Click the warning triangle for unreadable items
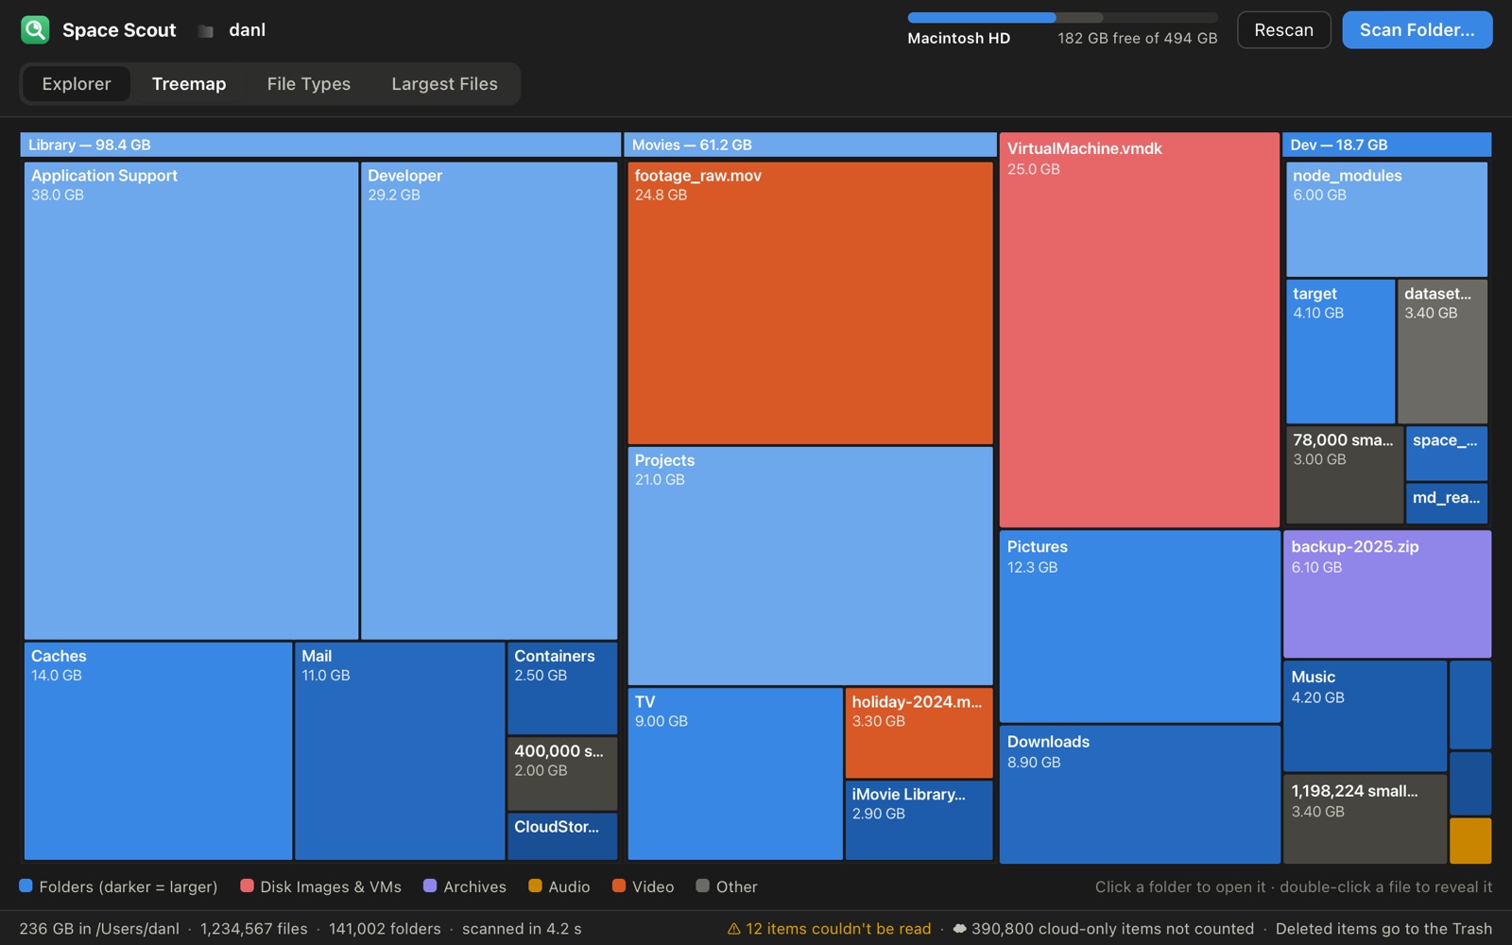The height and width of the screenshot is (945, 1512). pos(733,929)
